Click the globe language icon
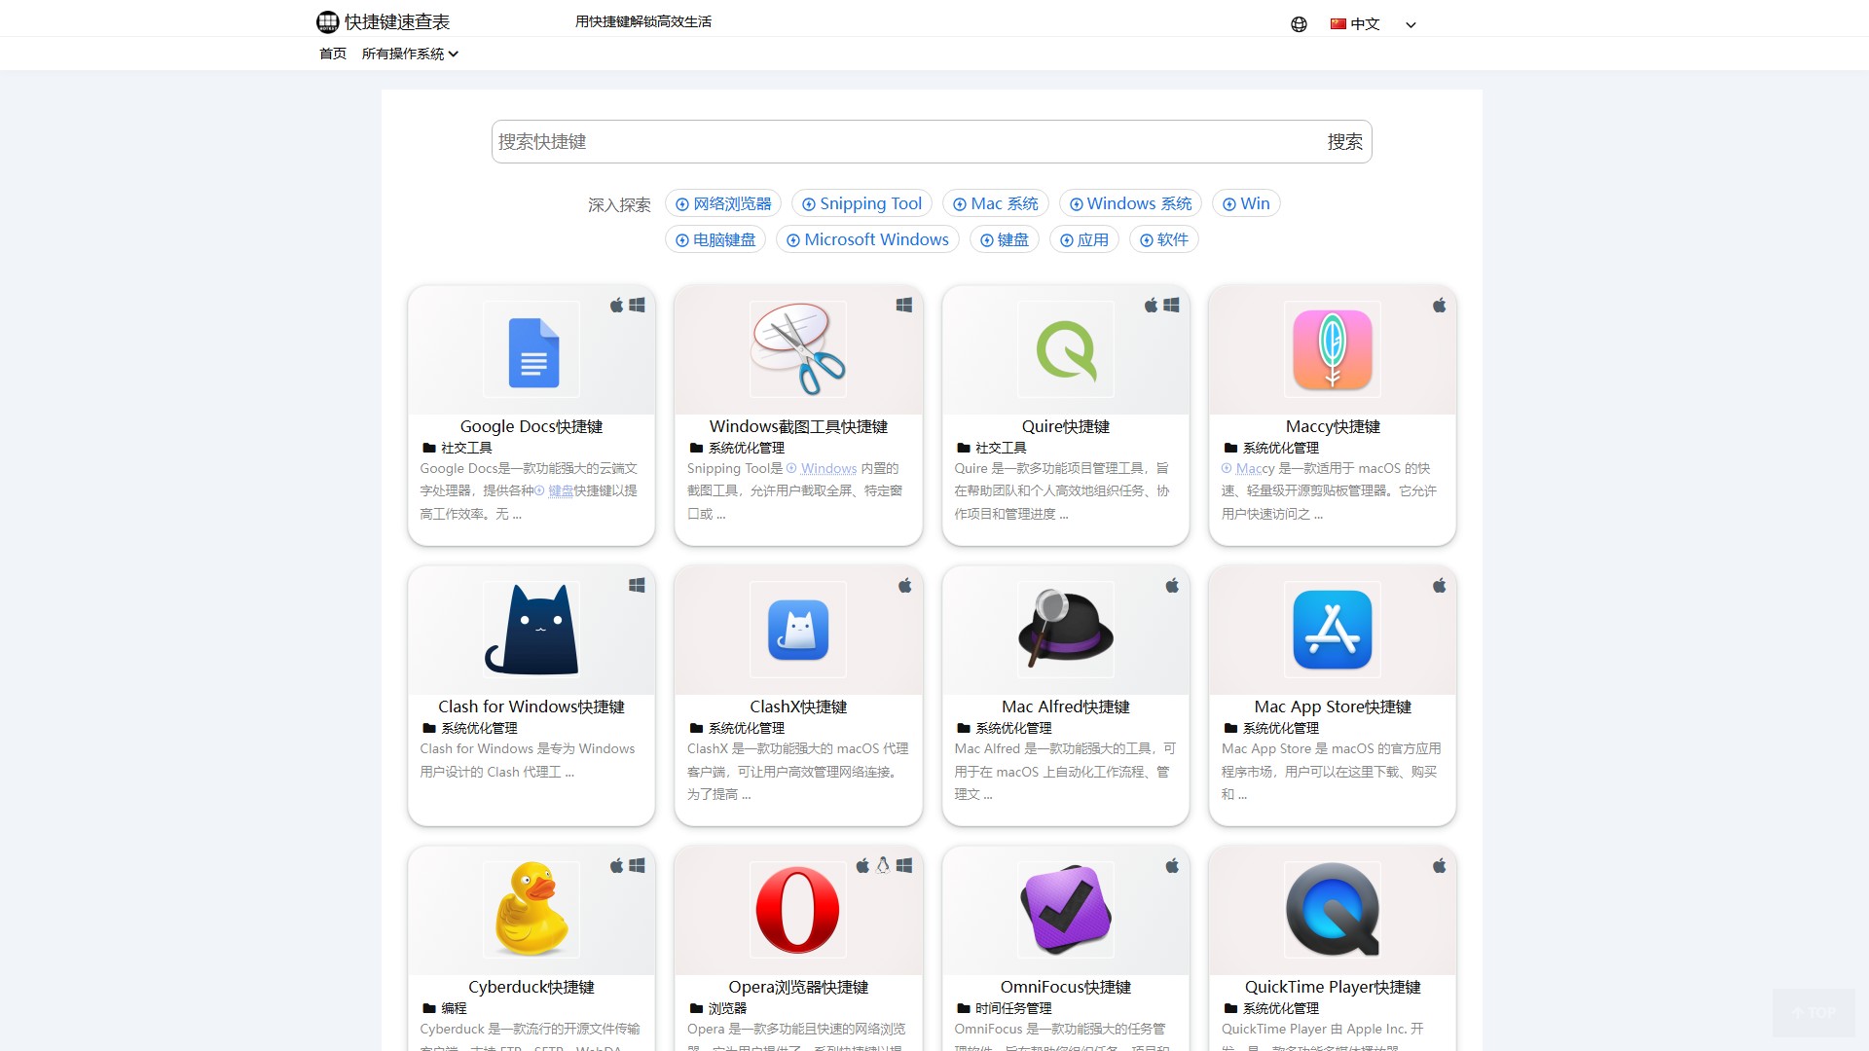 click(x=1299, y=24)
